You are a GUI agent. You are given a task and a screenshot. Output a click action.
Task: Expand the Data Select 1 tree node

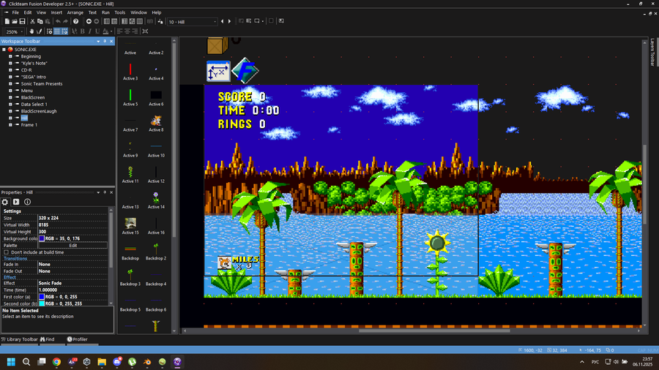(10, 105)
